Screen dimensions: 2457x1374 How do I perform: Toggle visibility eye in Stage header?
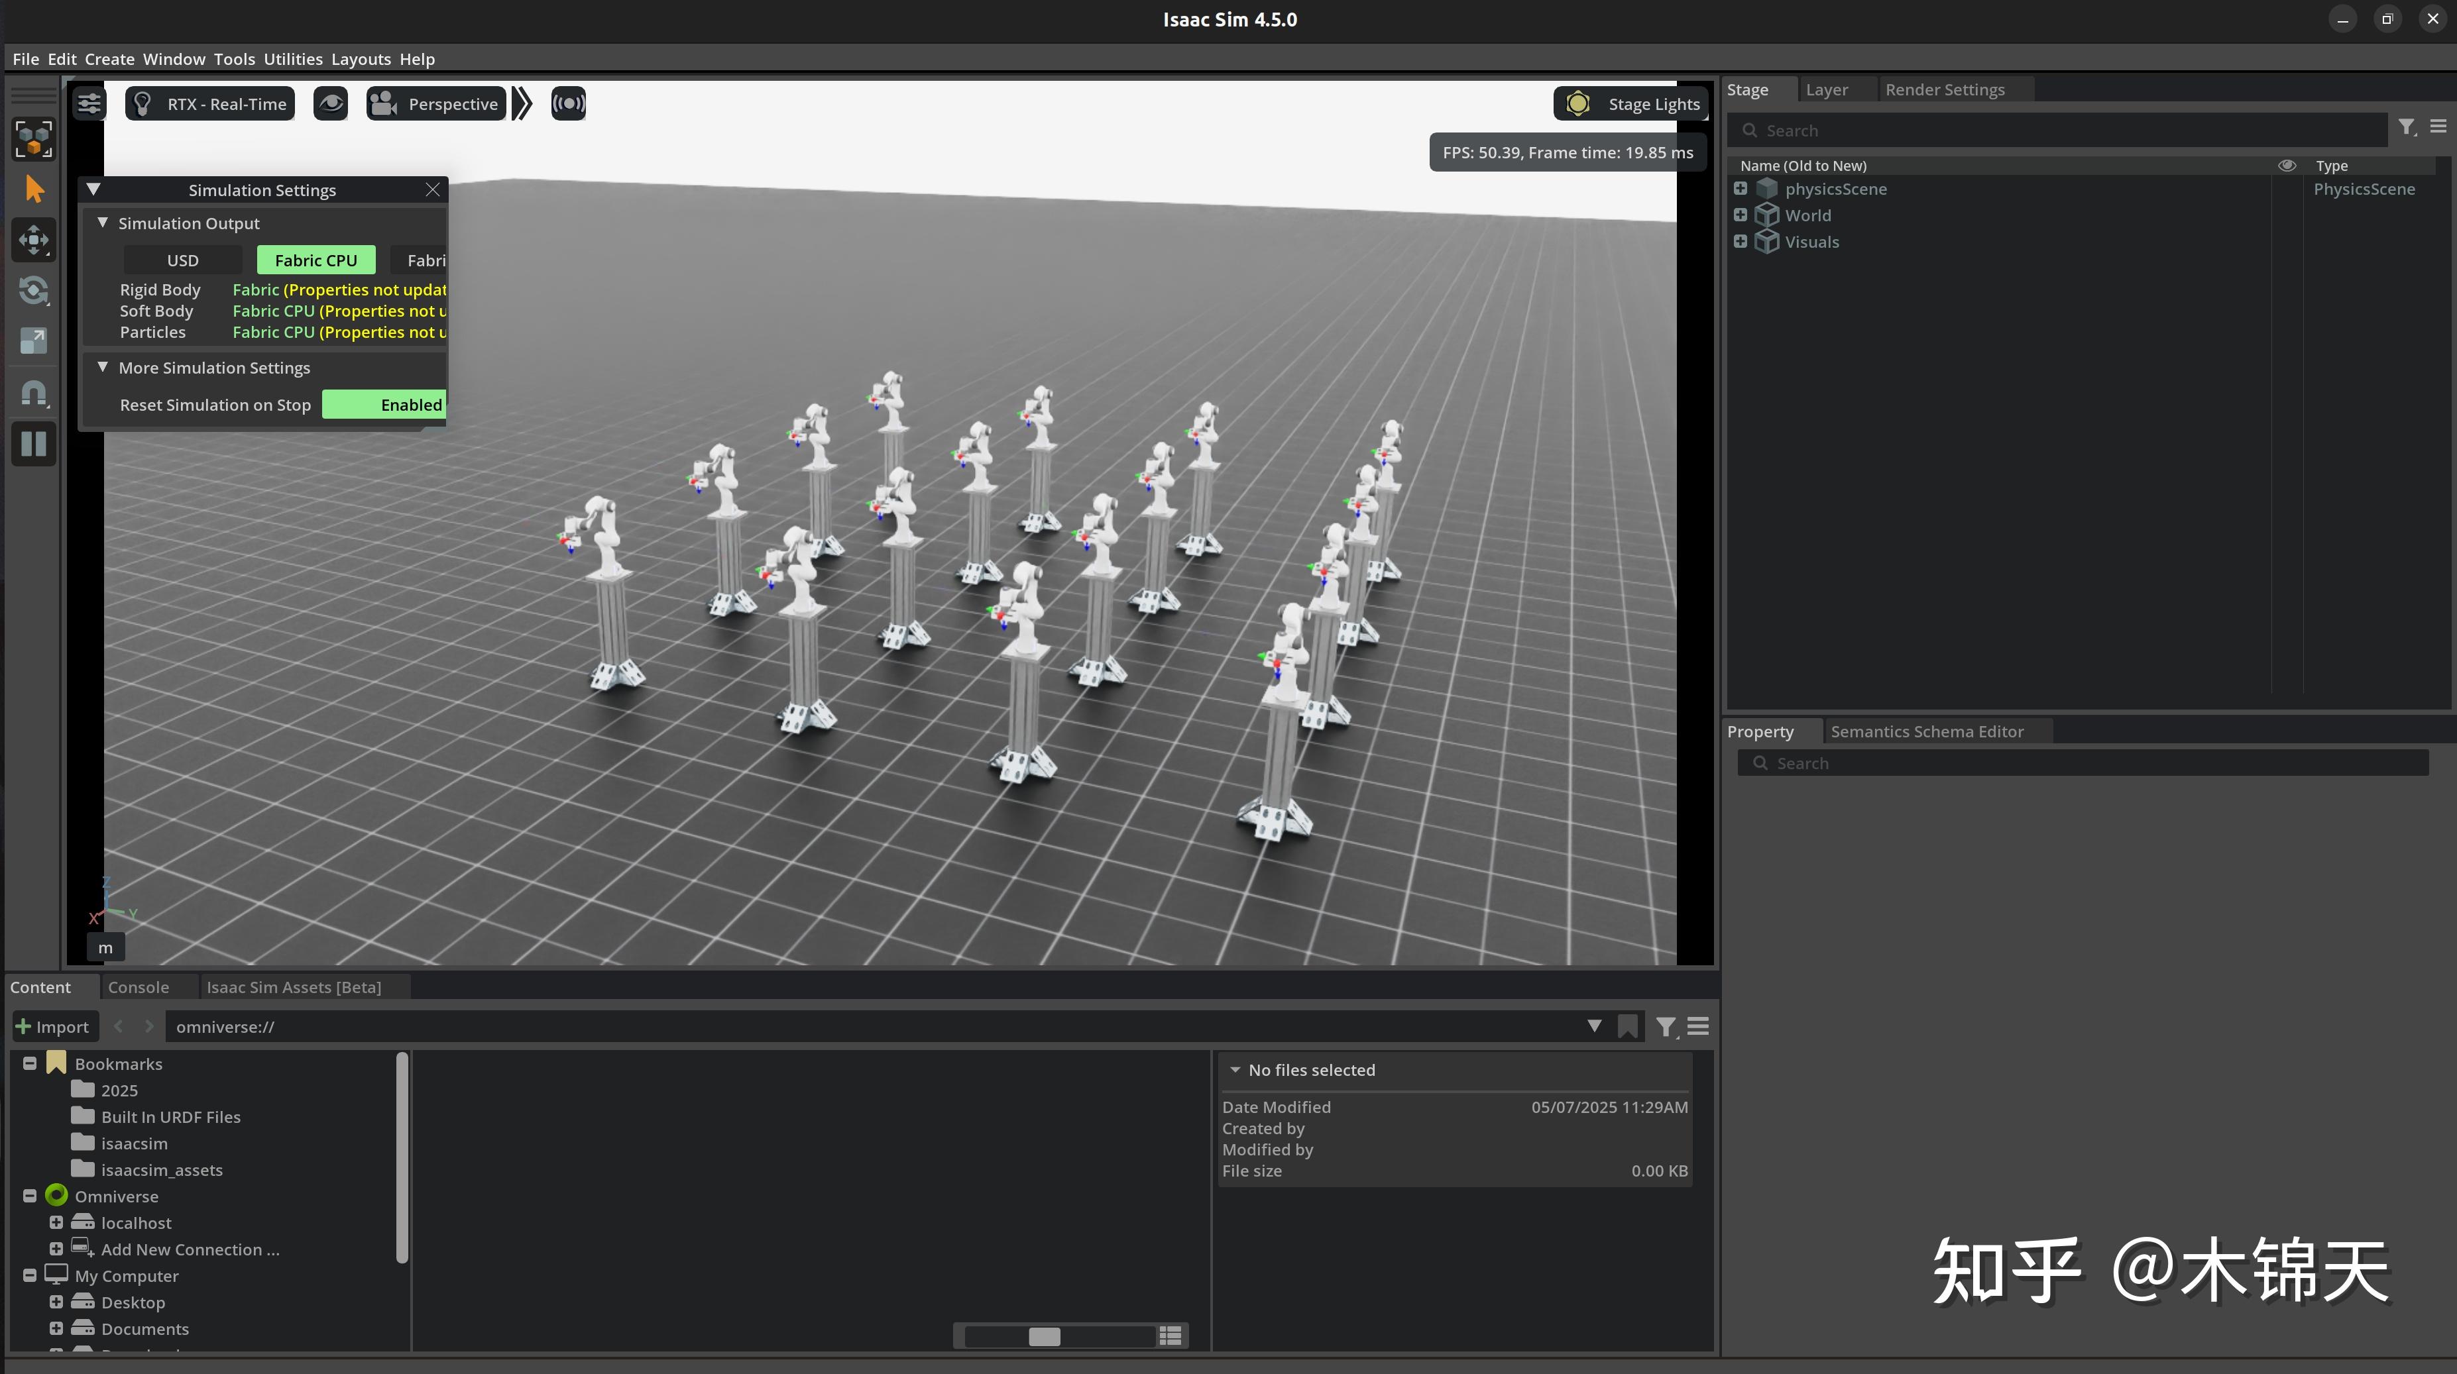point(2287,165)
